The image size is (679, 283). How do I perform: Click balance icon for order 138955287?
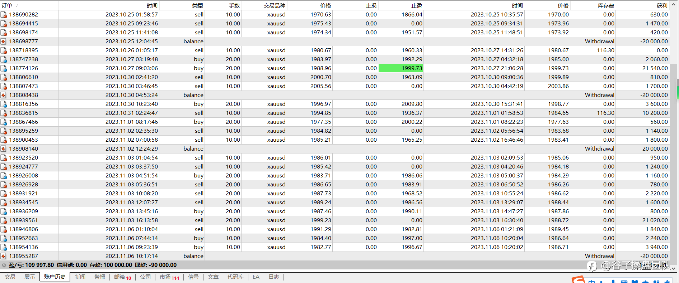point(4,256)
